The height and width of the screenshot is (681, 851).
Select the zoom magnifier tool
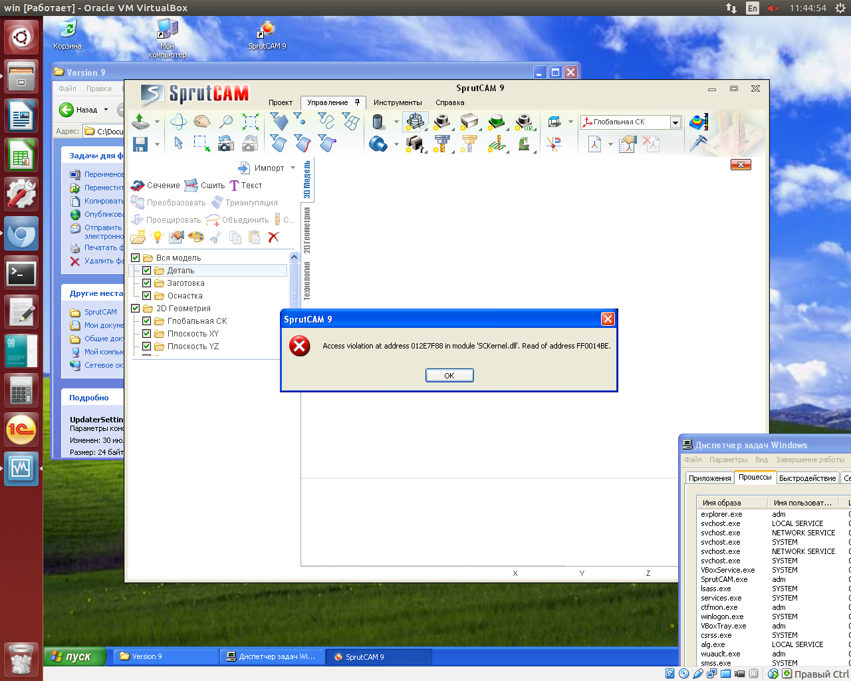click(226, 122)
